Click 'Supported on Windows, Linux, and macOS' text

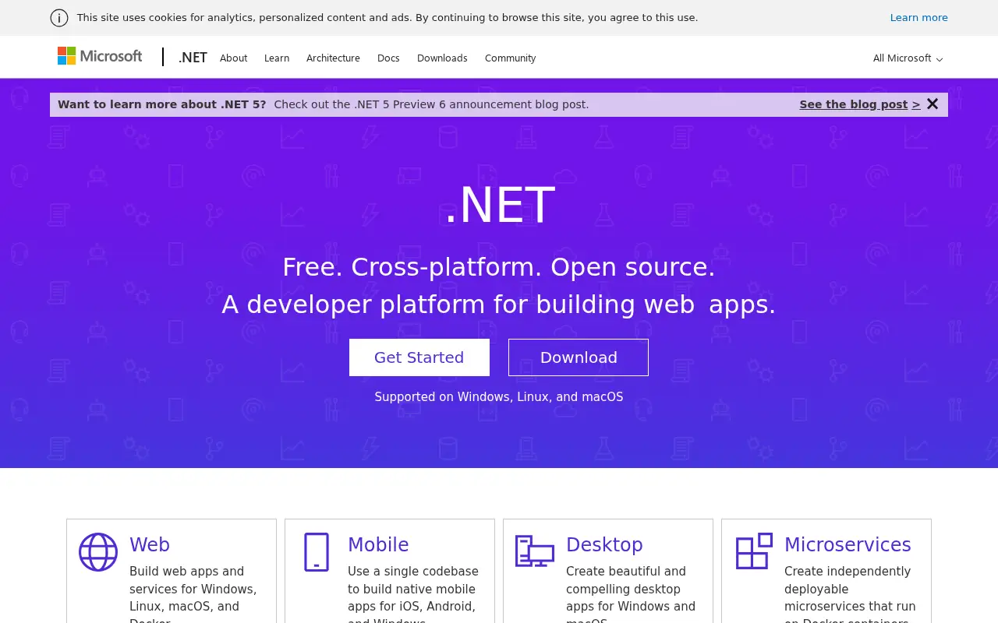point(499,397)
